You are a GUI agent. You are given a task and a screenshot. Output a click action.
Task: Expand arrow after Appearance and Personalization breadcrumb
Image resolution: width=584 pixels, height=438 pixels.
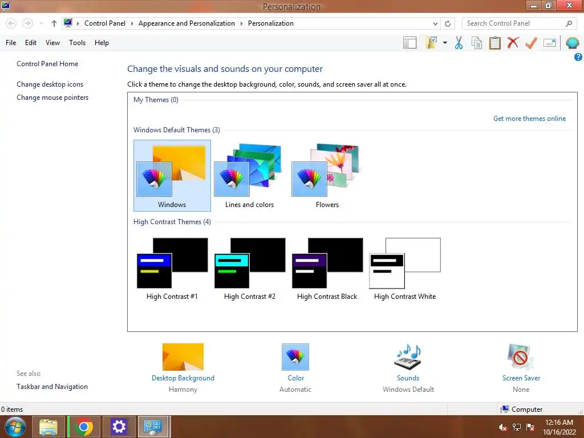tap(241, 23)
